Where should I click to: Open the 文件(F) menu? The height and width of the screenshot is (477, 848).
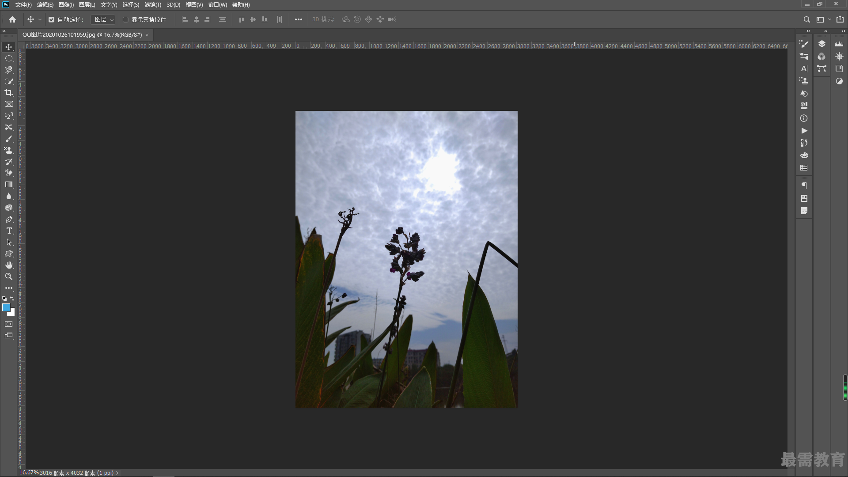click(23, 5)
